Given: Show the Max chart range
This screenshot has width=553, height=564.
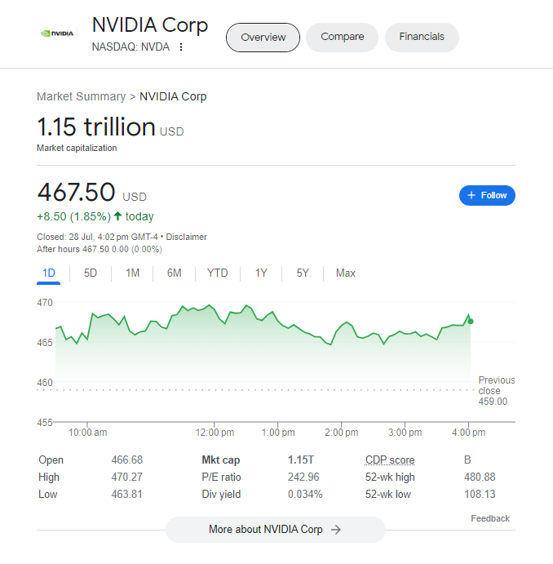Looking at the screenshot, I should (x=346, y=273).
